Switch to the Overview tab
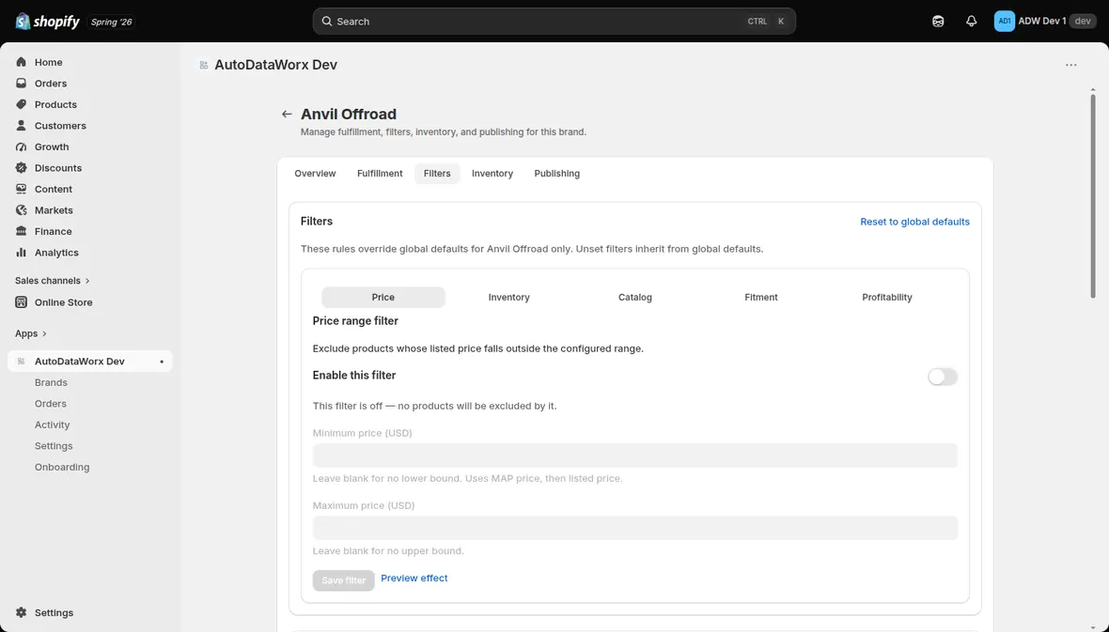 pyautogui.click(x=315, y=173)
